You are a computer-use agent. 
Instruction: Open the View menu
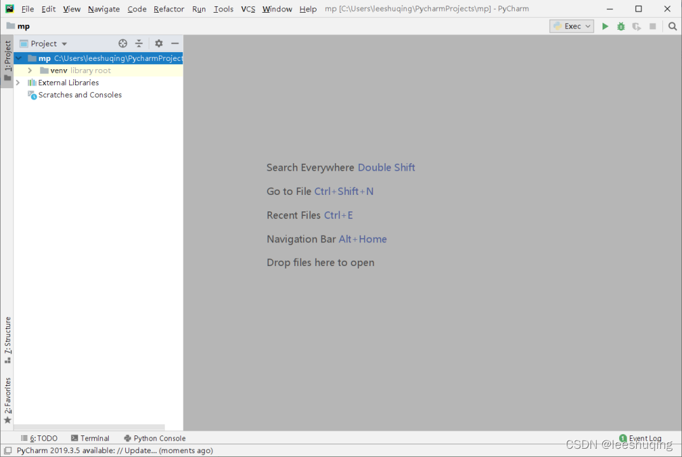click(71, 9)
